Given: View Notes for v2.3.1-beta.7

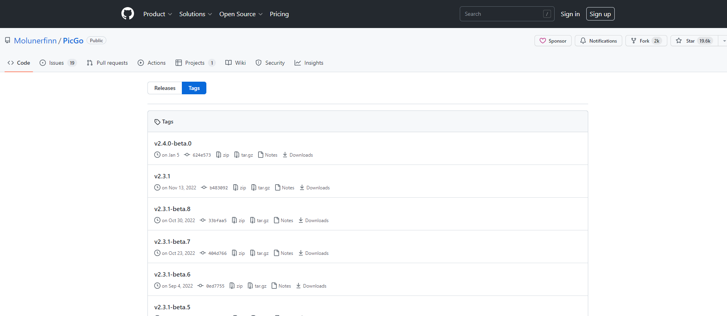Looking at the screenshot, I should pos(283,253).
